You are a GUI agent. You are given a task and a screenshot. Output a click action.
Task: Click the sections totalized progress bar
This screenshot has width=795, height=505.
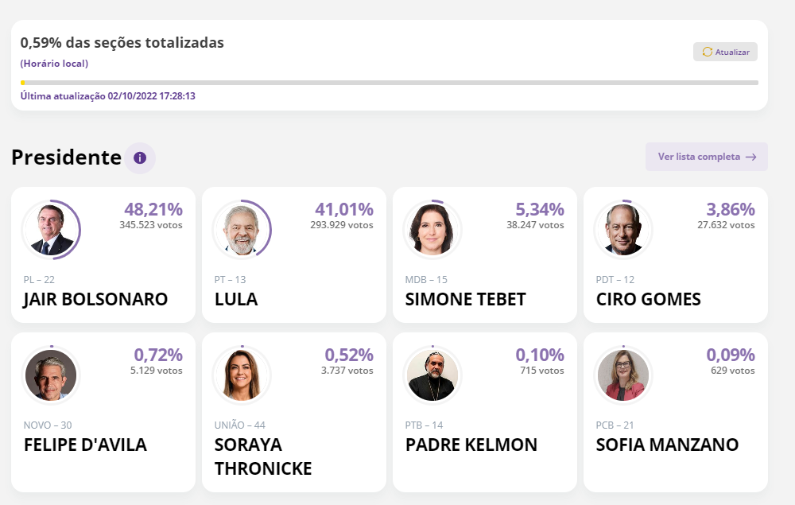coord(390,83)
